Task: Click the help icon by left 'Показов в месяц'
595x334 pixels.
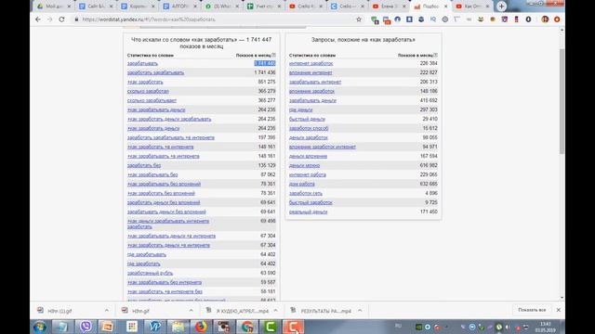Action: click(273, 56)
